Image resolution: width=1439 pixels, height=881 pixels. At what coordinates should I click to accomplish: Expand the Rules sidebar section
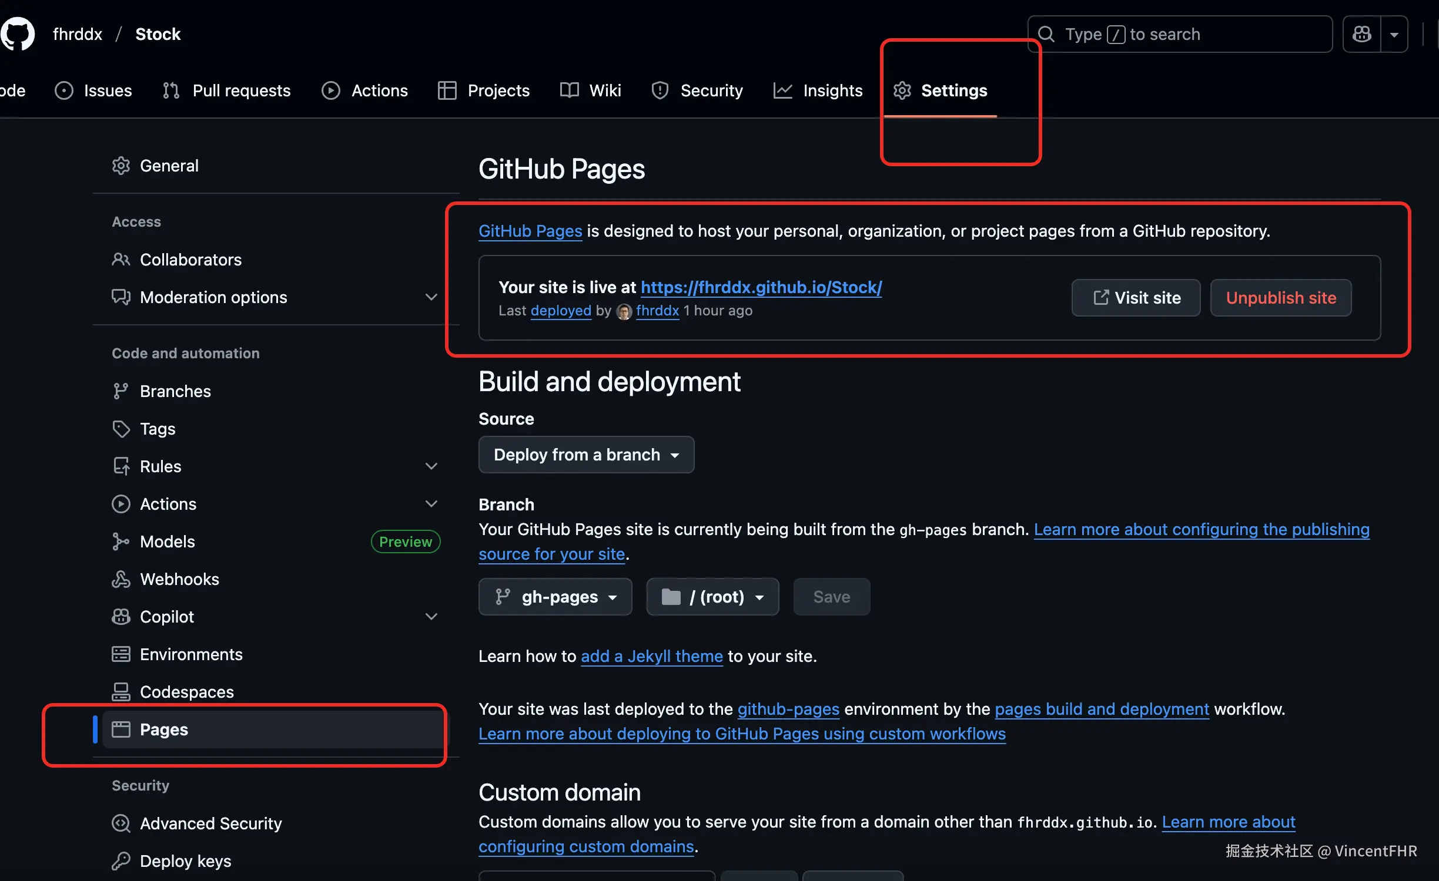[431, 466]
